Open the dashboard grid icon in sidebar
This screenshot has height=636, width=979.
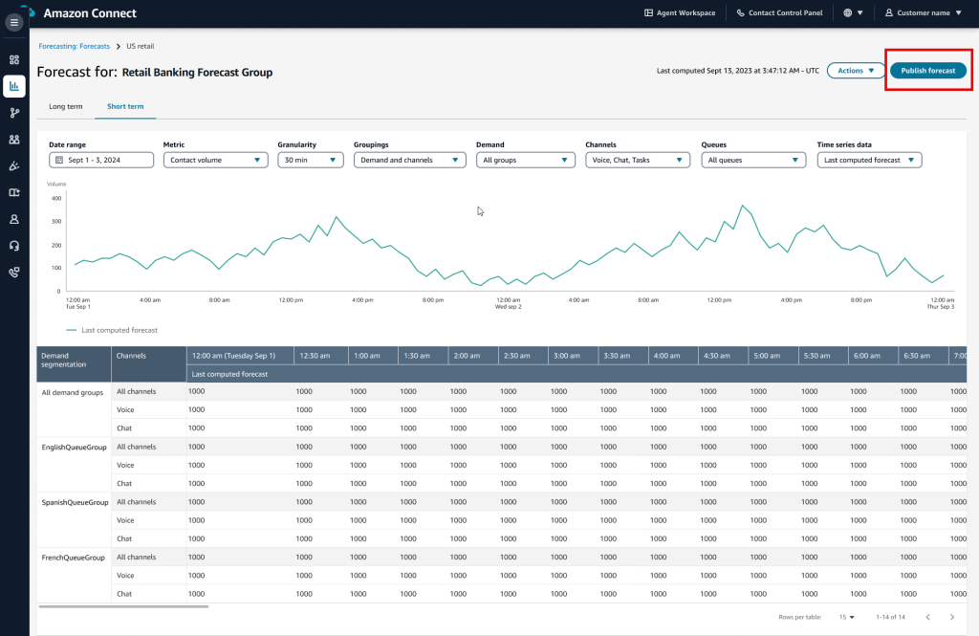(x=14, y=59)
